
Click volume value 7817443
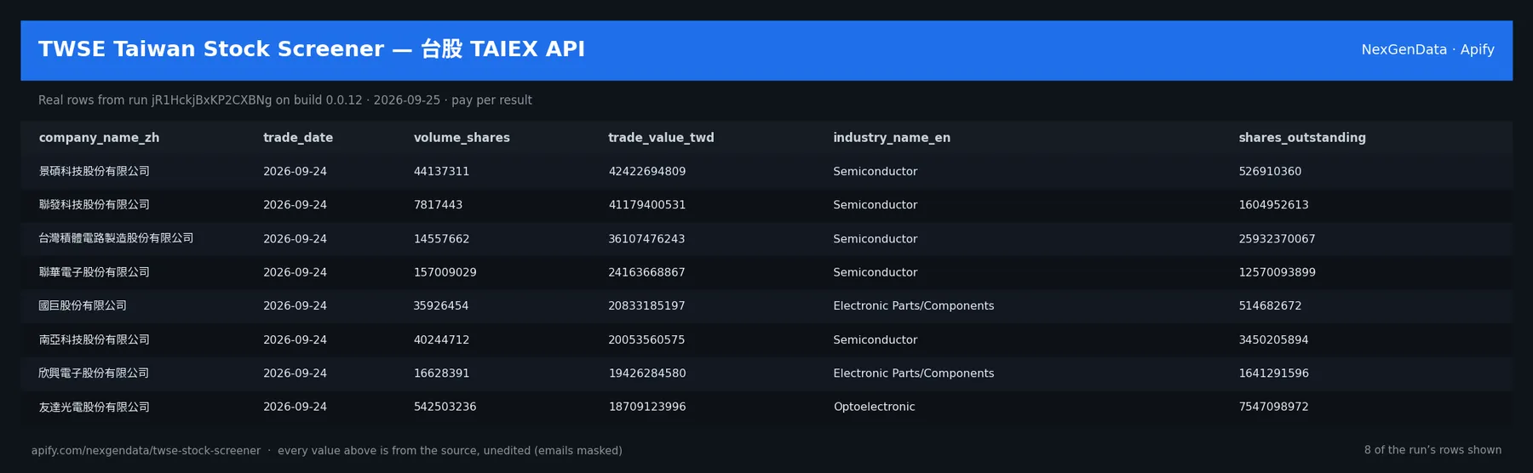pos(438,205)
